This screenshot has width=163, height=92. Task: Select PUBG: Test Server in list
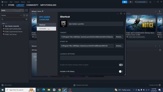11,34
